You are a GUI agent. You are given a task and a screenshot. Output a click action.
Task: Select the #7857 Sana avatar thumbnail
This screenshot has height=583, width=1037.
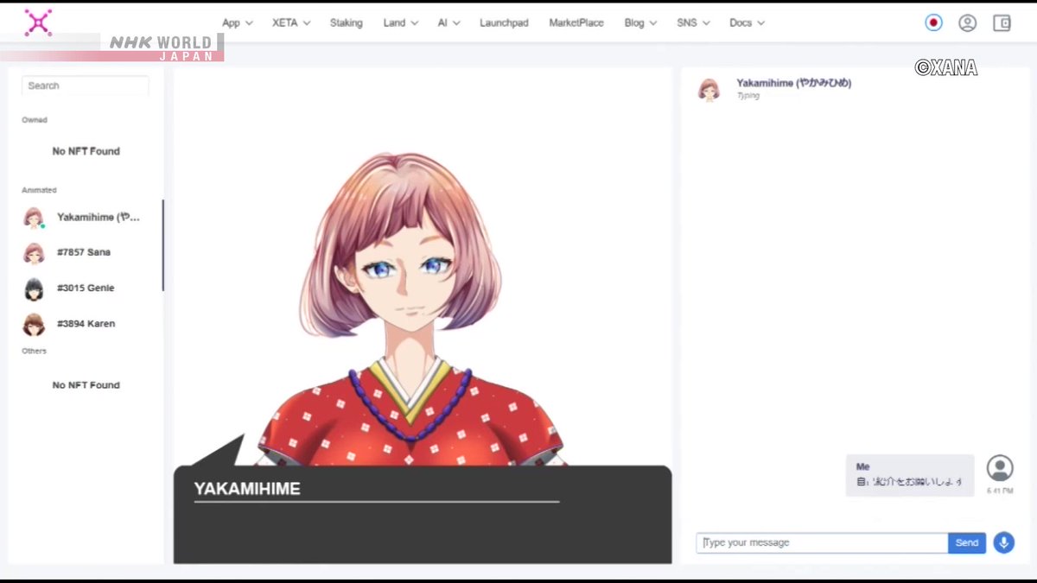[33, 253]
